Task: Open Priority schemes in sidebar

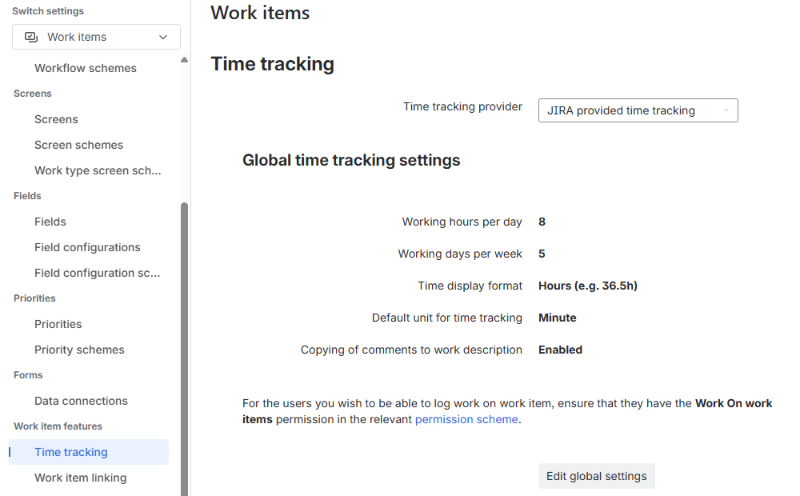Action: [x=79, y=350]
